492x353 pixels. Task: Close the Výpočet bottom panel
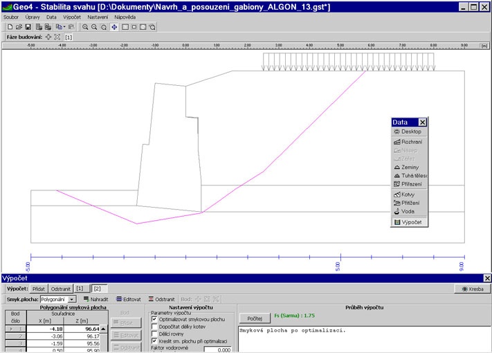point(487,278)
